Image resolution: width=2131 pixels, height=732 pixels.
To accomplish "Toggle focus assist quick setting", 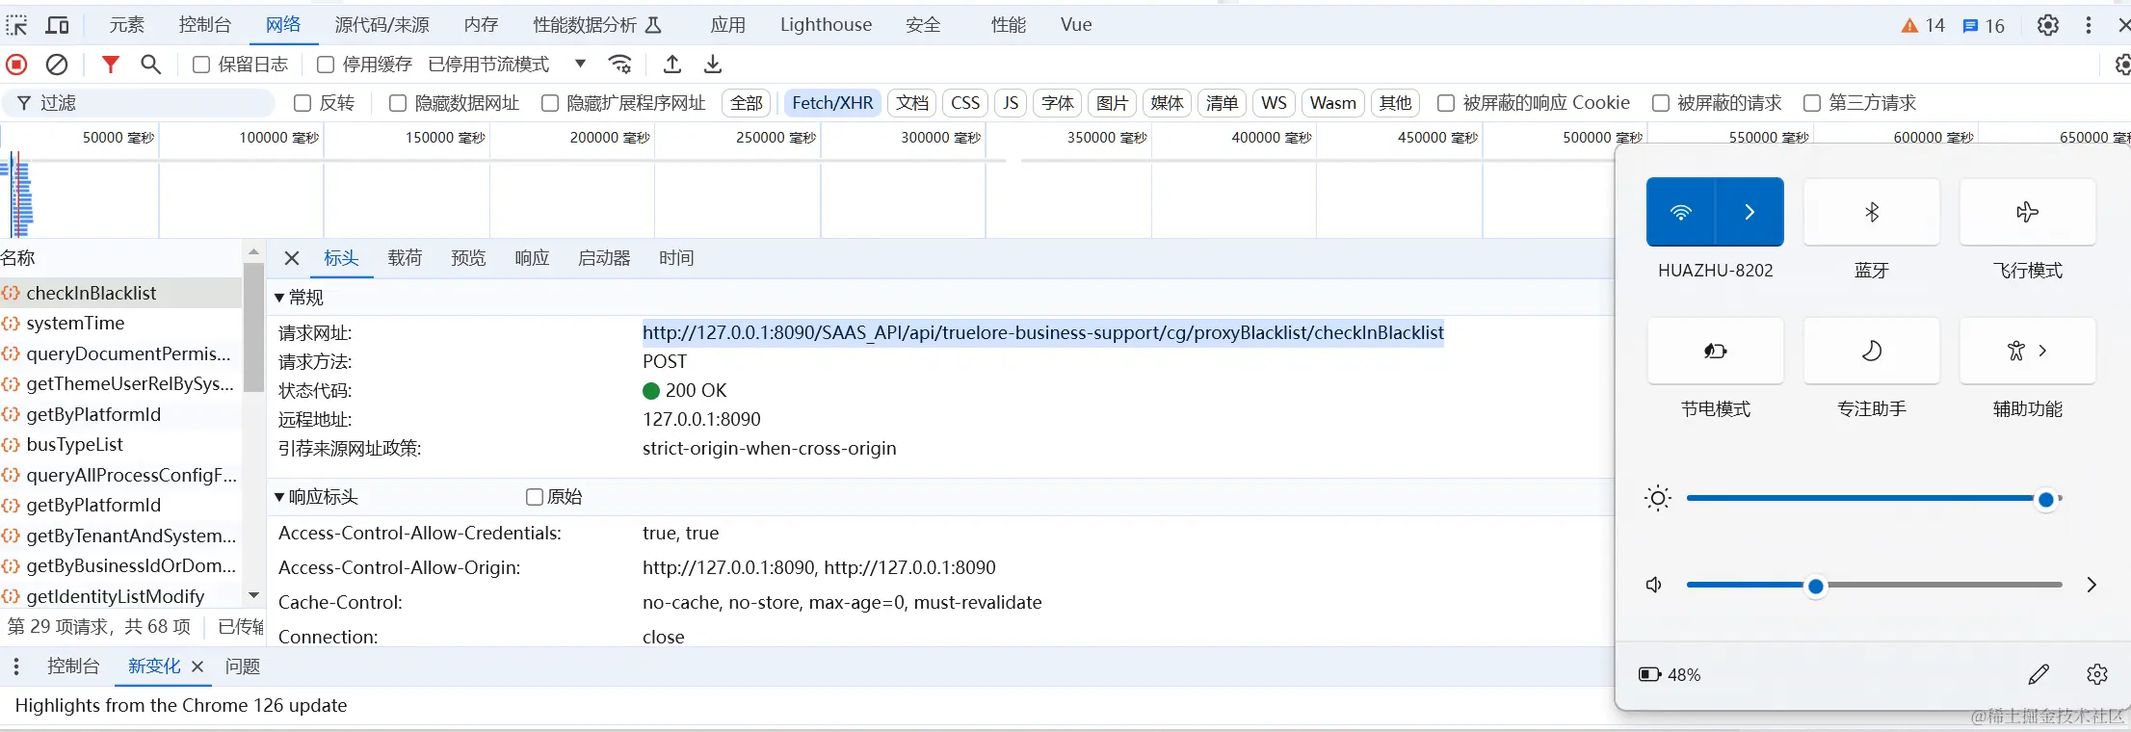I will click(1872, 351).
